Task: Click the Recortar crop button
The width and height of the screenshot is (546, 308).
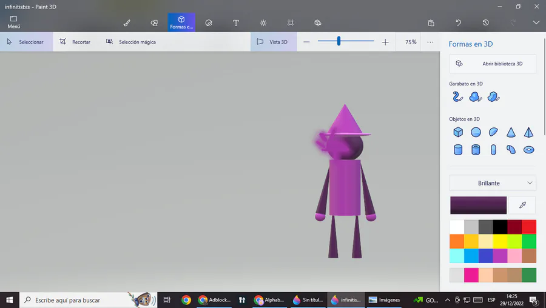Action: [x=75, y=42]
